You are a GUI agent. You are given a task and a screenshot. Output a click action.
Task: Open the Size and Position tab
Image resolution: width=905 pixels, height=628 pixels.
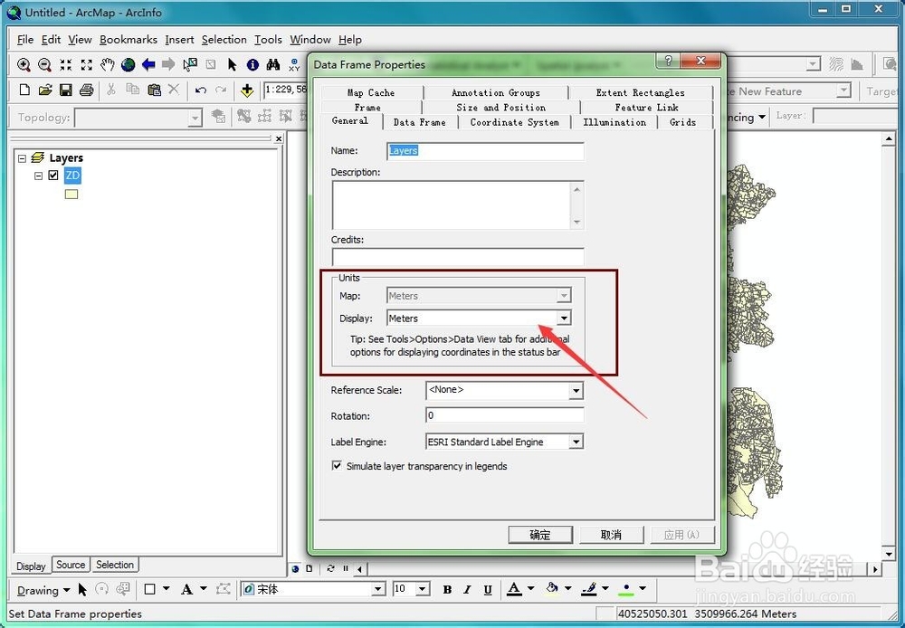pyautogui.click(x=501, y=108)
